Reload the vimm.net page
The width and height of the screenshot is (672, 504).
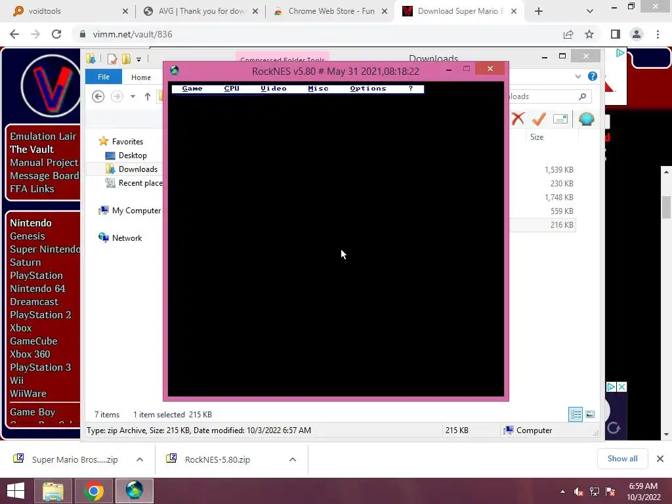pyautogui.click(x=56, y=34)
